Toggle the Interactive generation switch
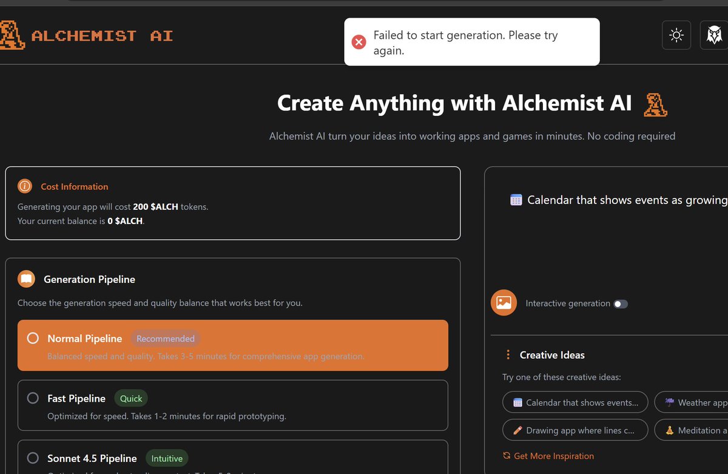 pyautogui.click(x=621, y=303)
